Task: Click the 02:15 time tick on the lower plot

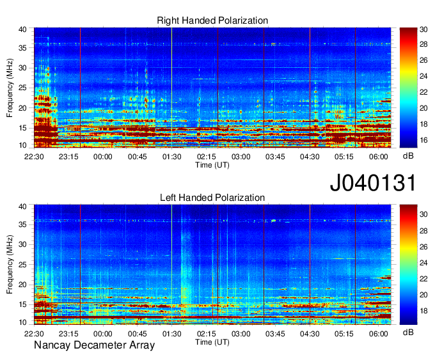Action: click(x=206, y=334)
